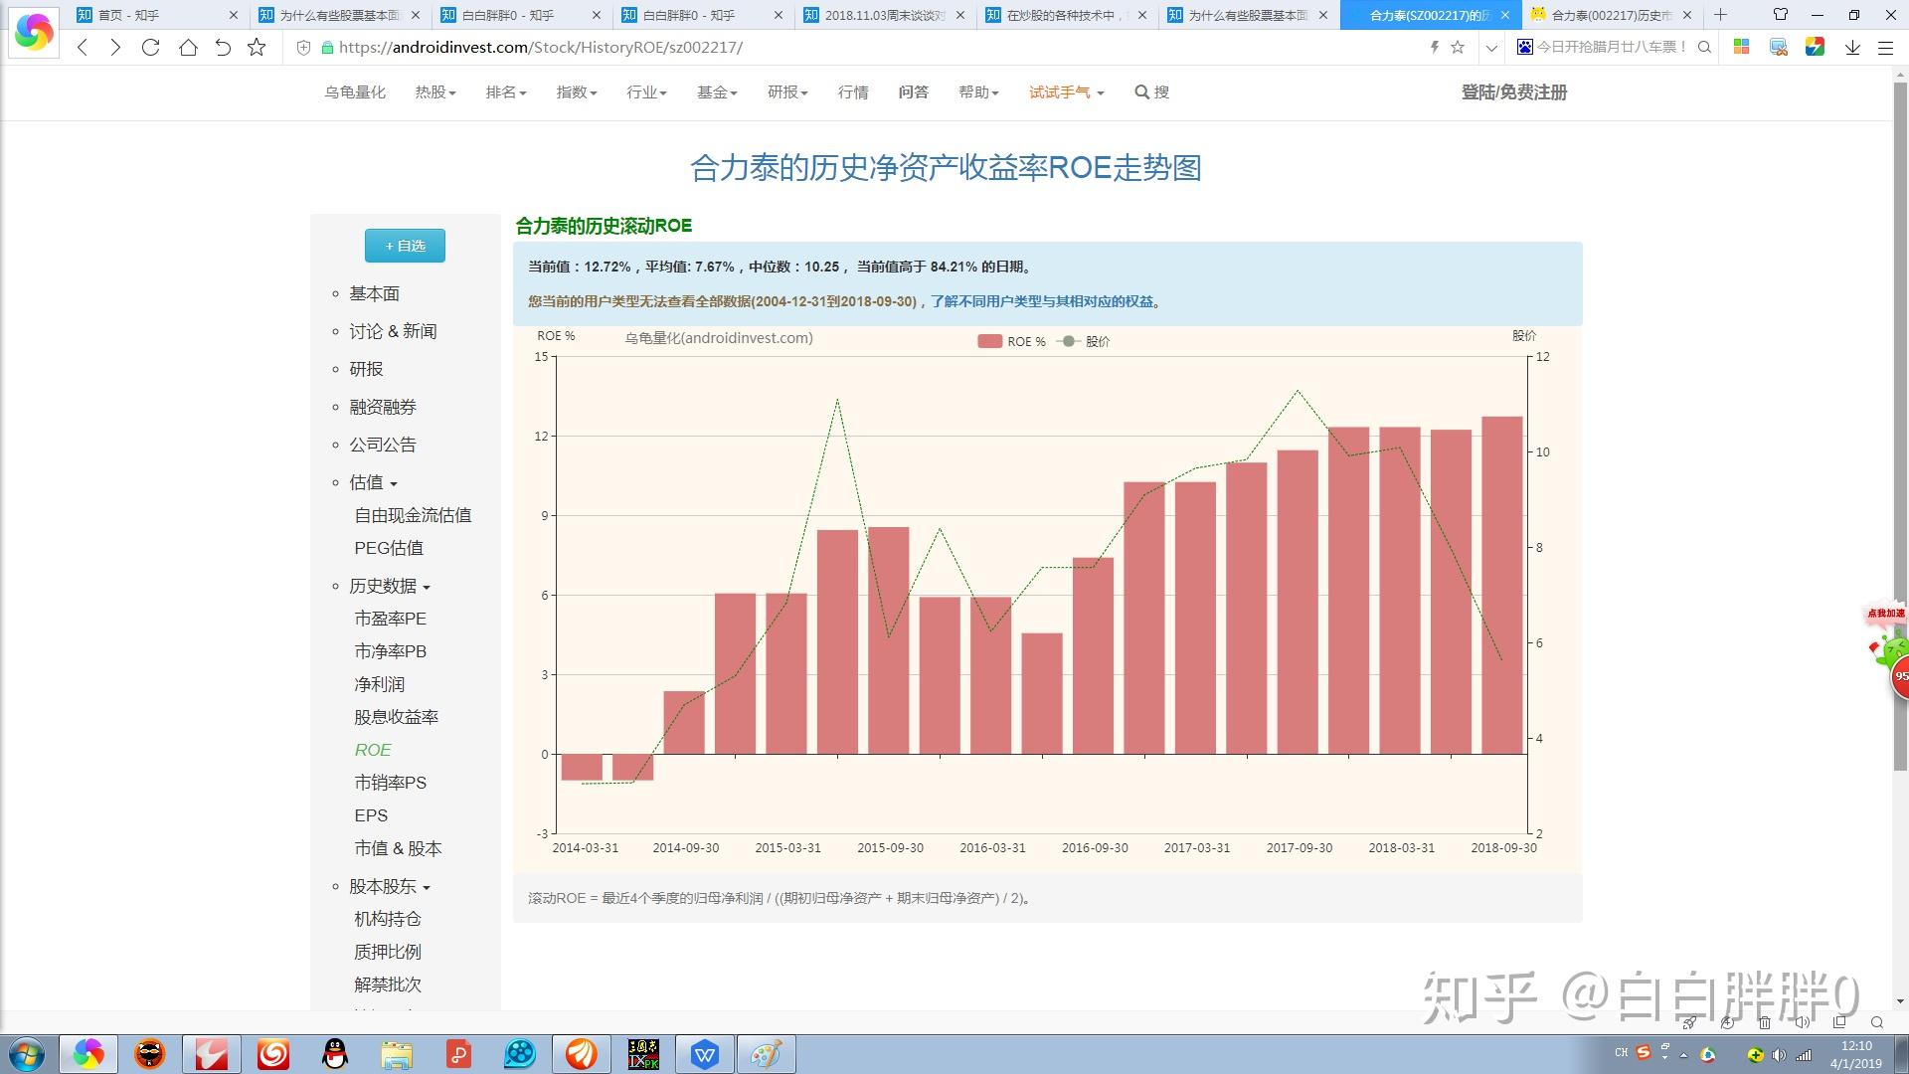Open 讨论 & 新闻 in the sidebar
1909x1074 pixels.
click(x=393, y=331)
